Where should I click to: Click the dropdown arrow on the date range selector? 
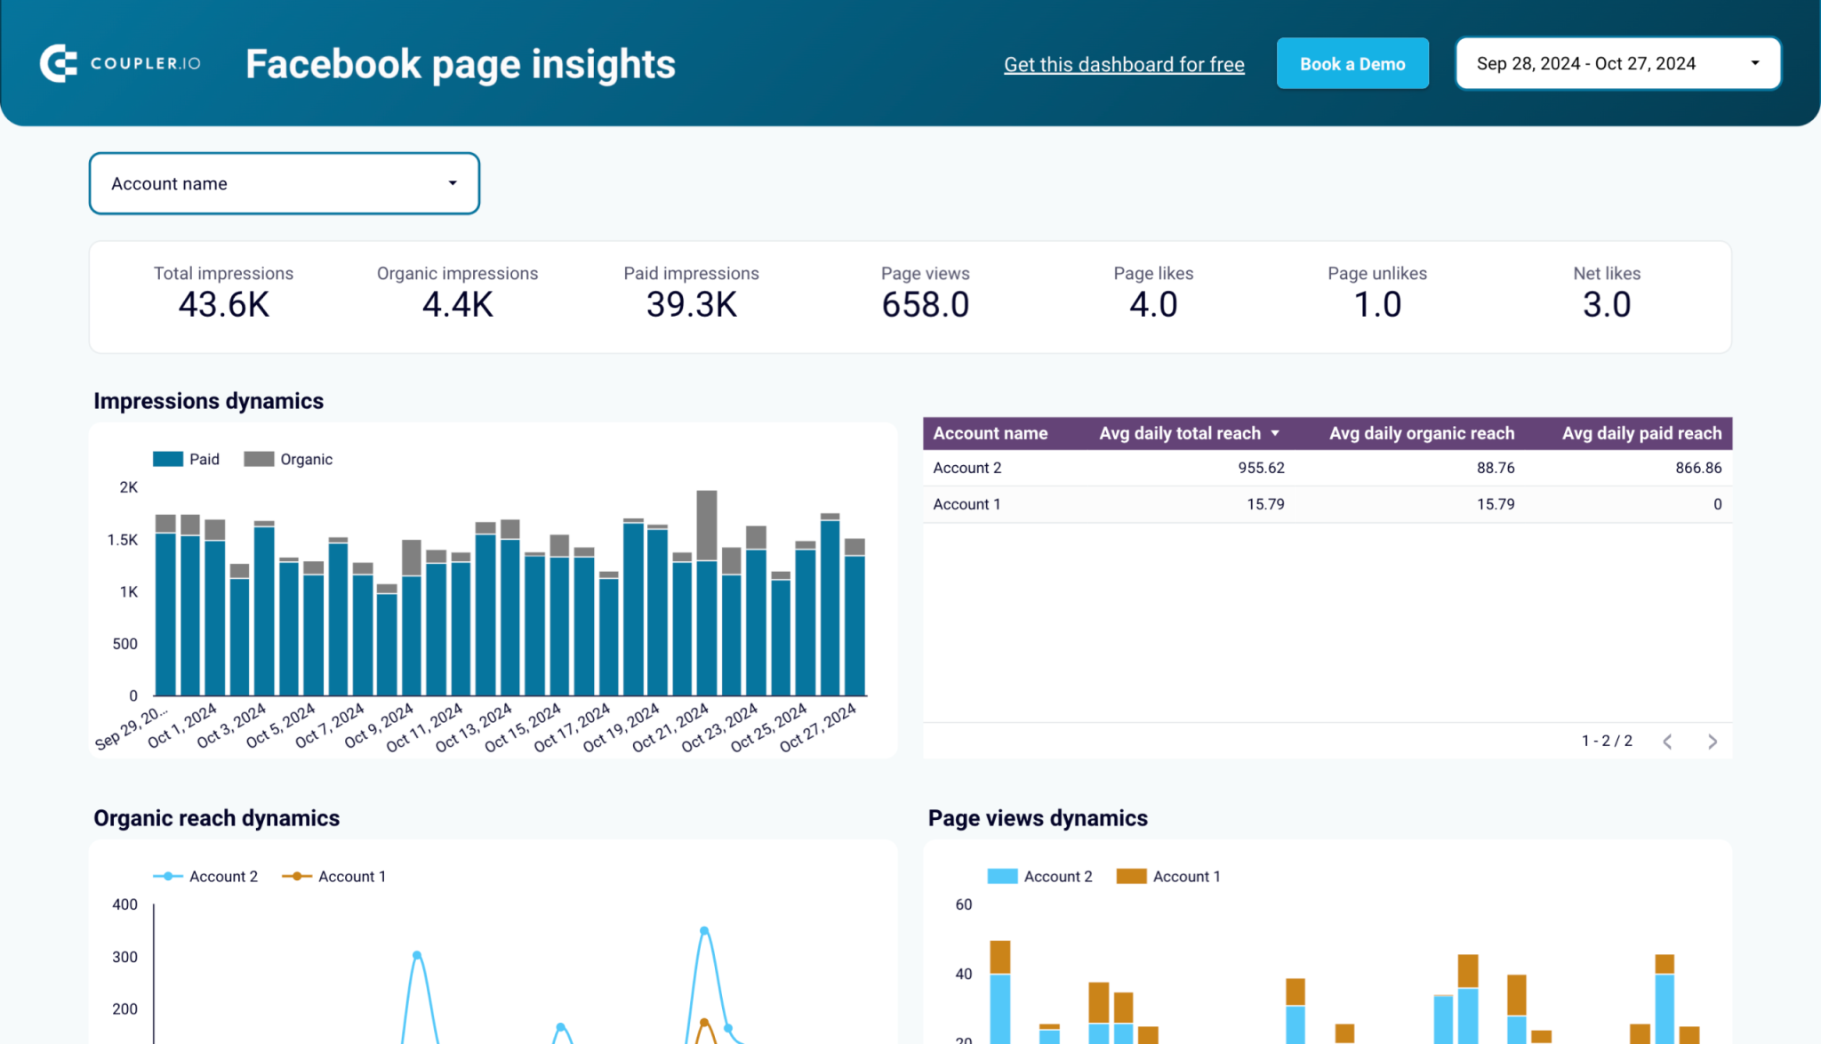pos(1754,63)
